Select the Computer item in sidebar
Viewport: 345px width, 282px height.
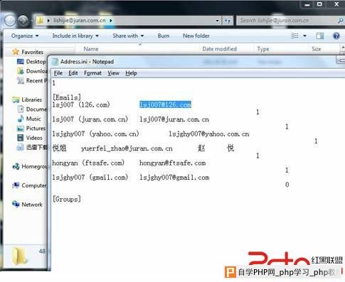pos(29,185)
